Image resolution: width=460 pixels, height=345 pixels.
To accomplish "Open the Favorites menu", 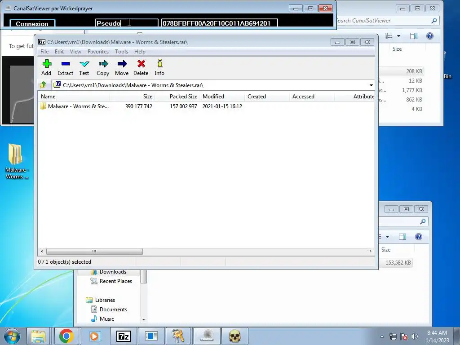I will tap(98, 52).
